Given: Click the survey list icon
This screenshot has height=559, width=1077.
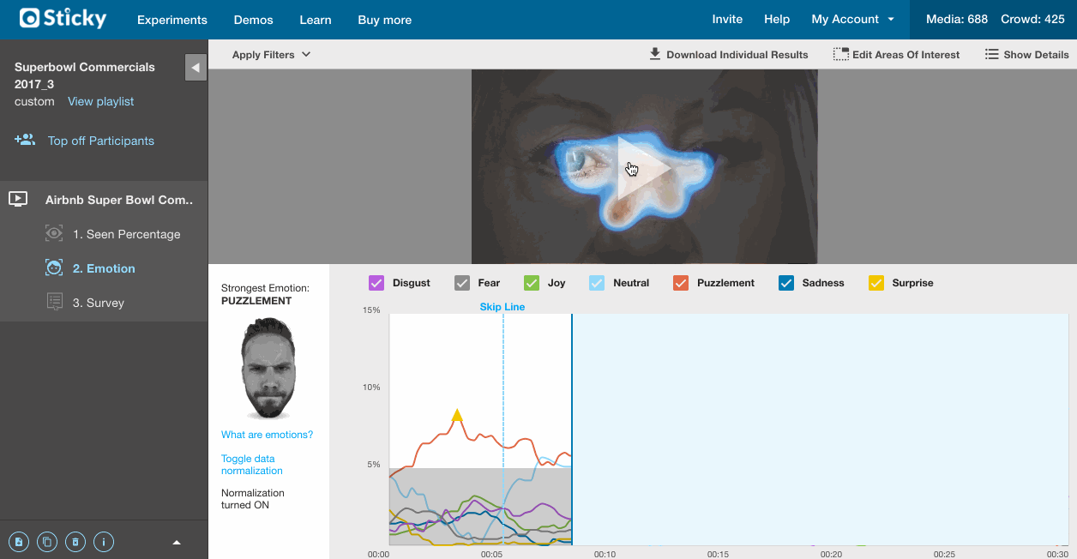Looking at the screenshot, I should 54,302.
